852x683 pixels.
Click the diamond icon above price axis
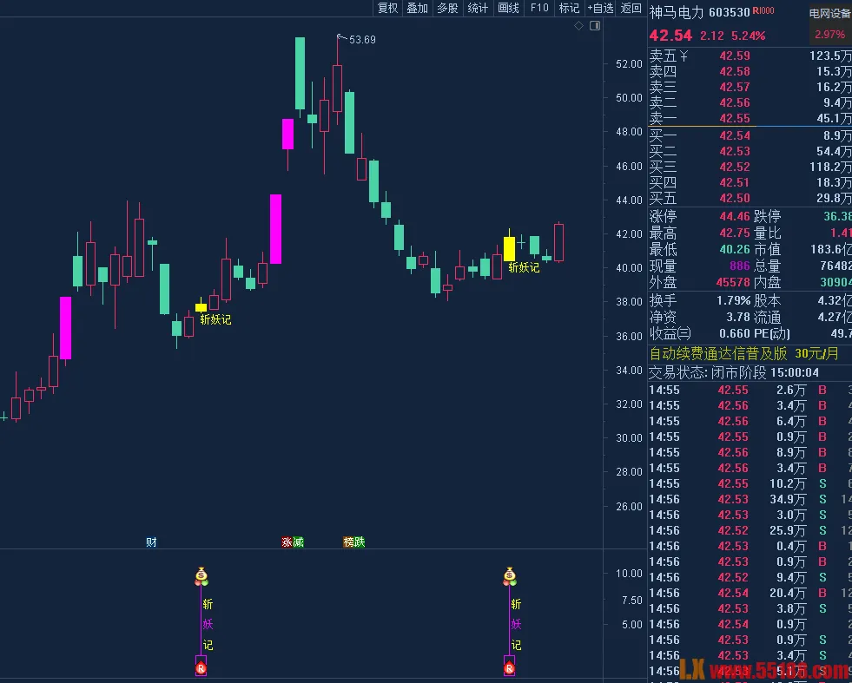click(579, 26)
